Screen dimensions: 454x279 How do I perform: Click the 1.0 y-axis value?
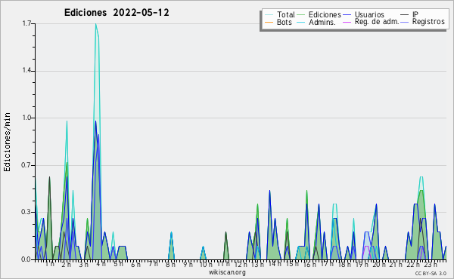(x=26, y=118)
